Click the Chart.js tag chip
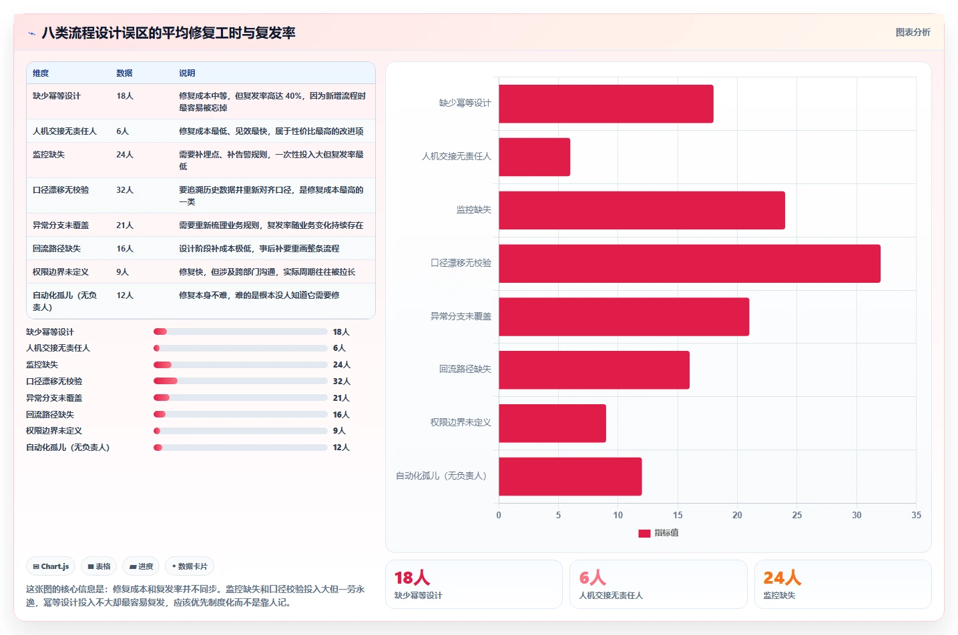The image size is (958, 635). click(x=51, y=566)
